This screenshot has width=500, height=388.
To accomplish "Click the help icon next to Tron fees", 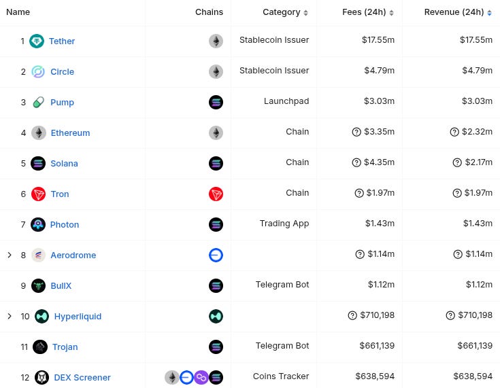I will 359,193.
